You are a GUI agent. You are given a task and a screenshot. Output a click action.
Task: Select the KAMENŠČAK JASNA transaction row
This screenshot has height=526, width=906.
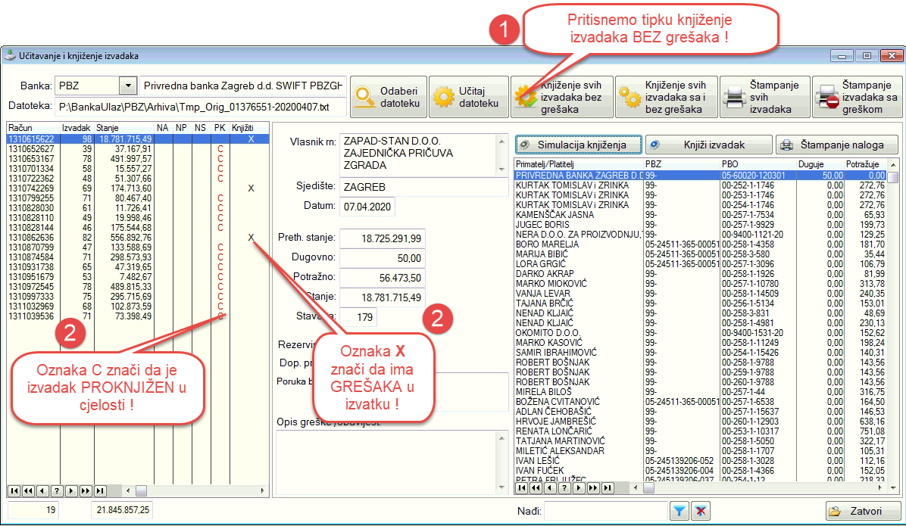point(554,215)
